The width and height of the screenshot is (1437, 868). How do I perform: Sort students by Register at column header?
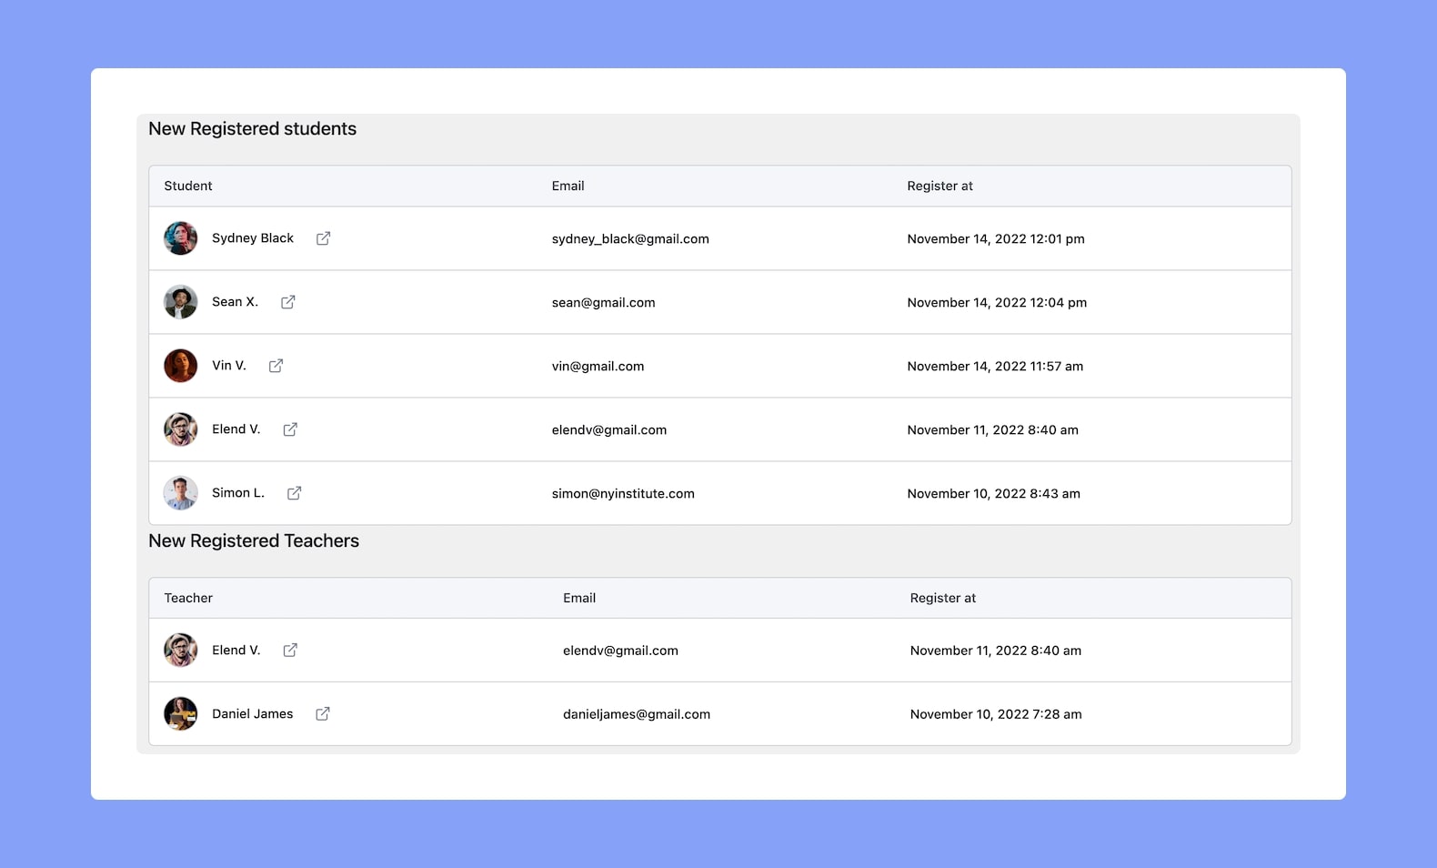pos(940,186)
